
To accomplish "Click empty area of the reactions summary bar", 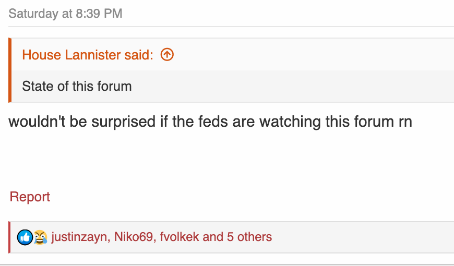I will pos(362,237).
